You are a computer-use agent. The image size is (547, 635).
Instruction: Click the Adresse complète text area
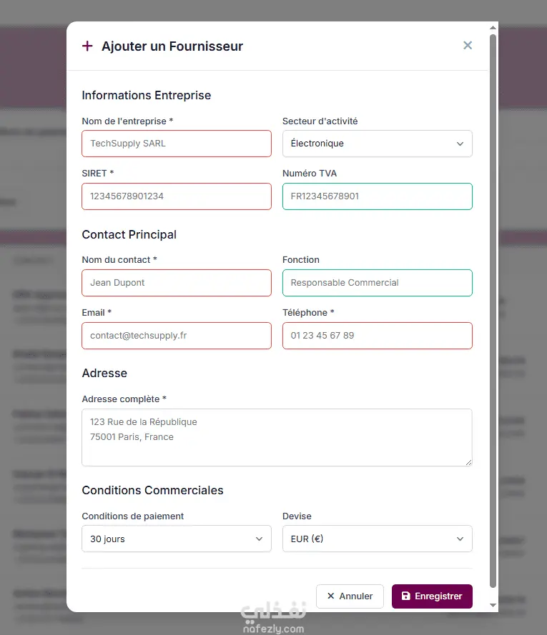[x=277, y=437]
